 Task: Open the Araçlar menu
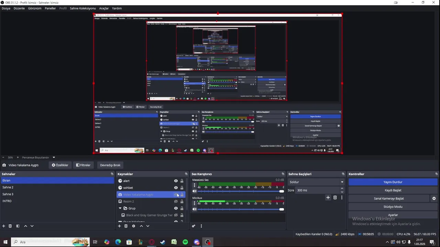point(104,8)
